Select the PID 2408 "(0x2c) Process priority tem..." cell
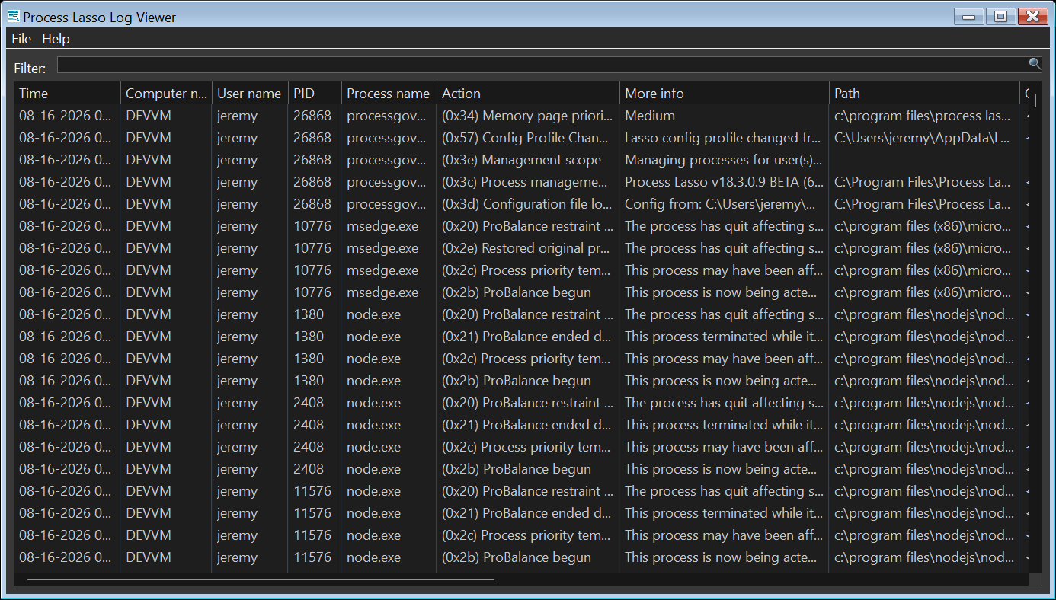 click(x=526, y=447)
